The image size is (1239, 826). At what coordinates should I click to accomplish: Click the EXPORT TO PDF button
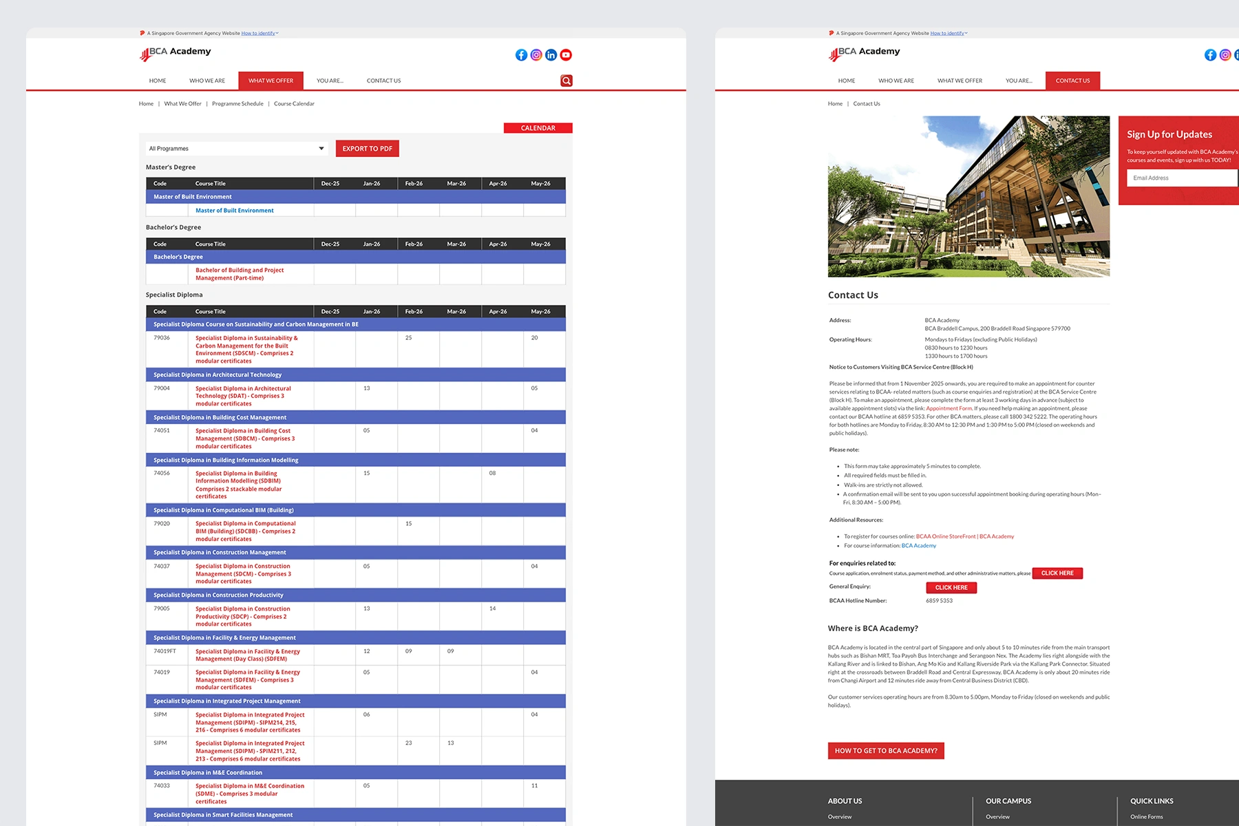(x=368, y=149)
